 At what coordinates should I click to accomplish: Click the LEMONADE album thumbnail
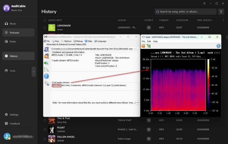click(52, 28)
